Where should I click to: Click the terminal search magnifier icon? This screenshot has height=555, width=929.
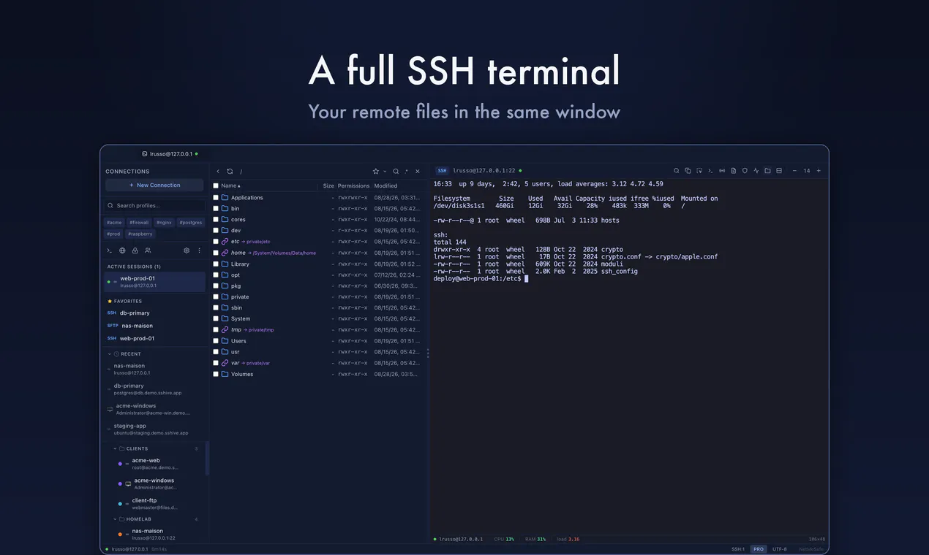677,171
